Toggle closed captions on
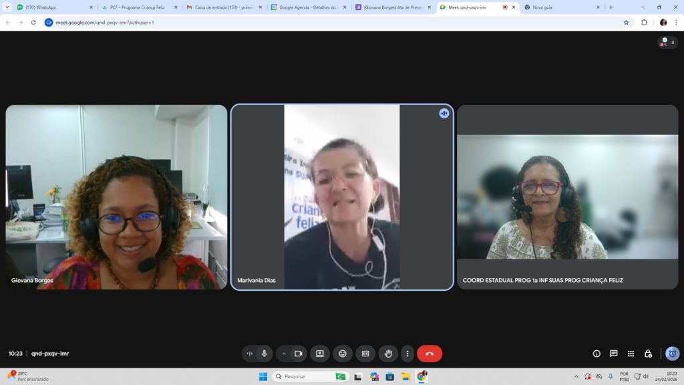Screen dimensions: 684x385 point(365,354)
